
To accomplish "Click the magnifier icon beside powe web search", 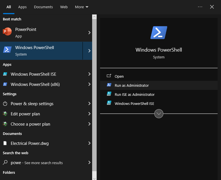I will click(x=5, y=162).
